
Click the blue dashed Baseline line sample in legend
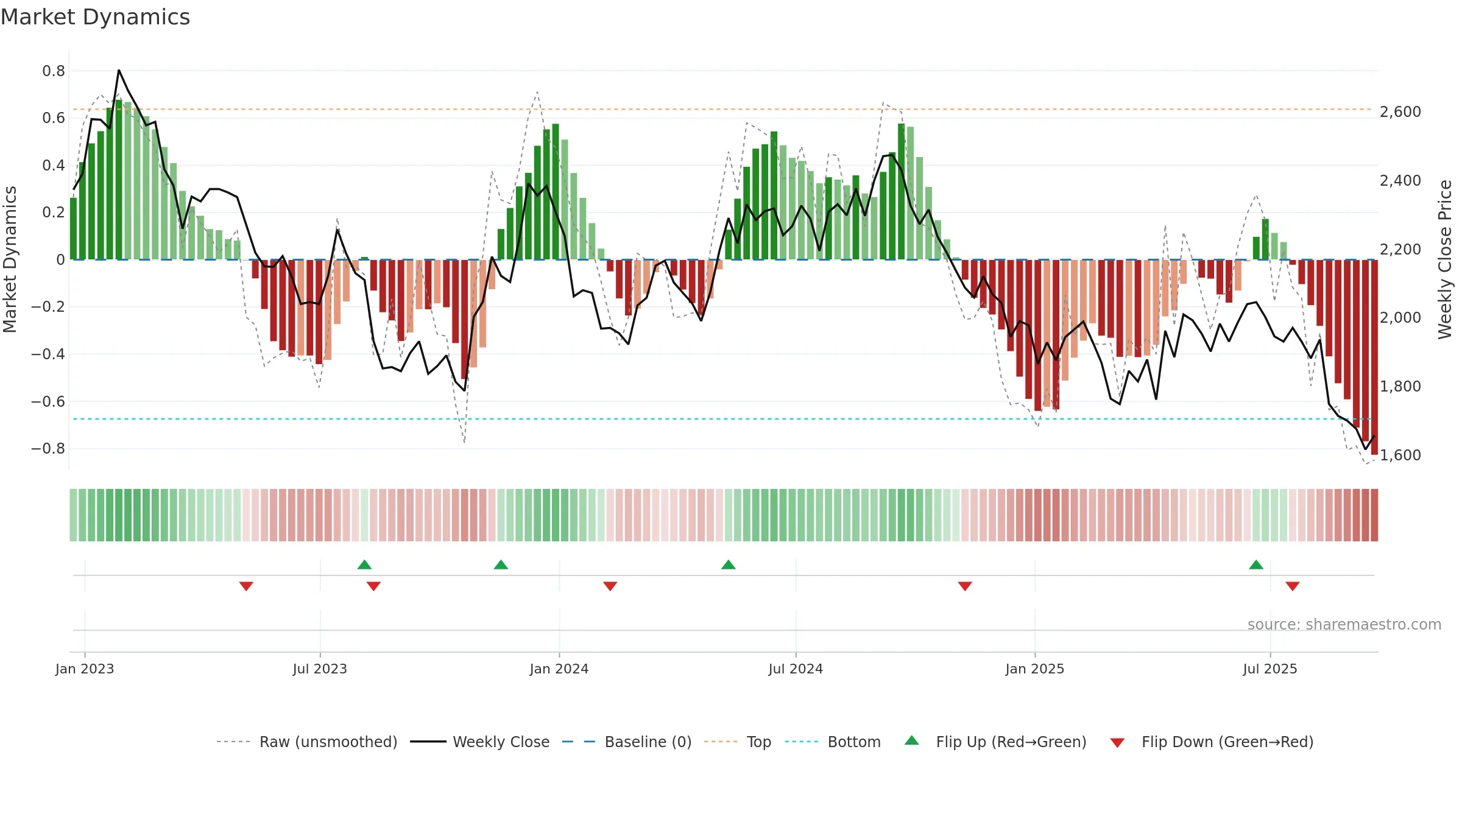579,742
